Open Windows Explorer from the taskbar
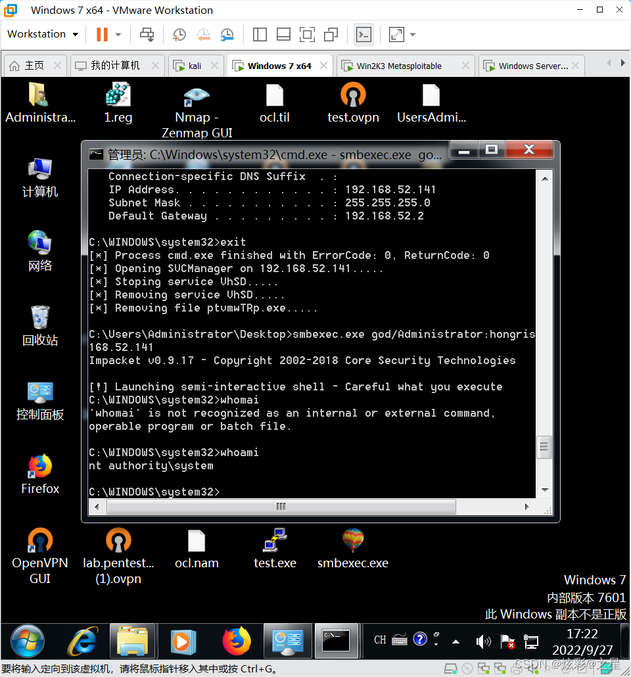 [132, 641]
